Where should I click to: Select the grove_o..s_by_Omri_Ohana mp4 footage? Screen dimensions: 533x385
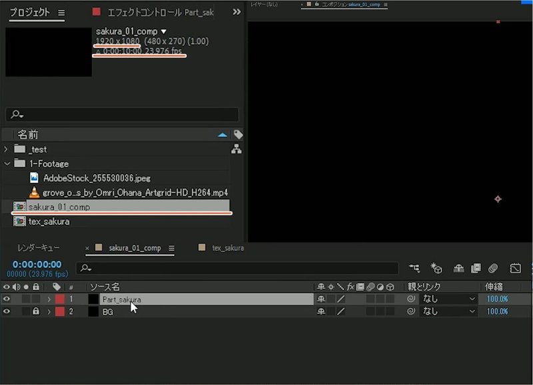[x=135, y=193]
